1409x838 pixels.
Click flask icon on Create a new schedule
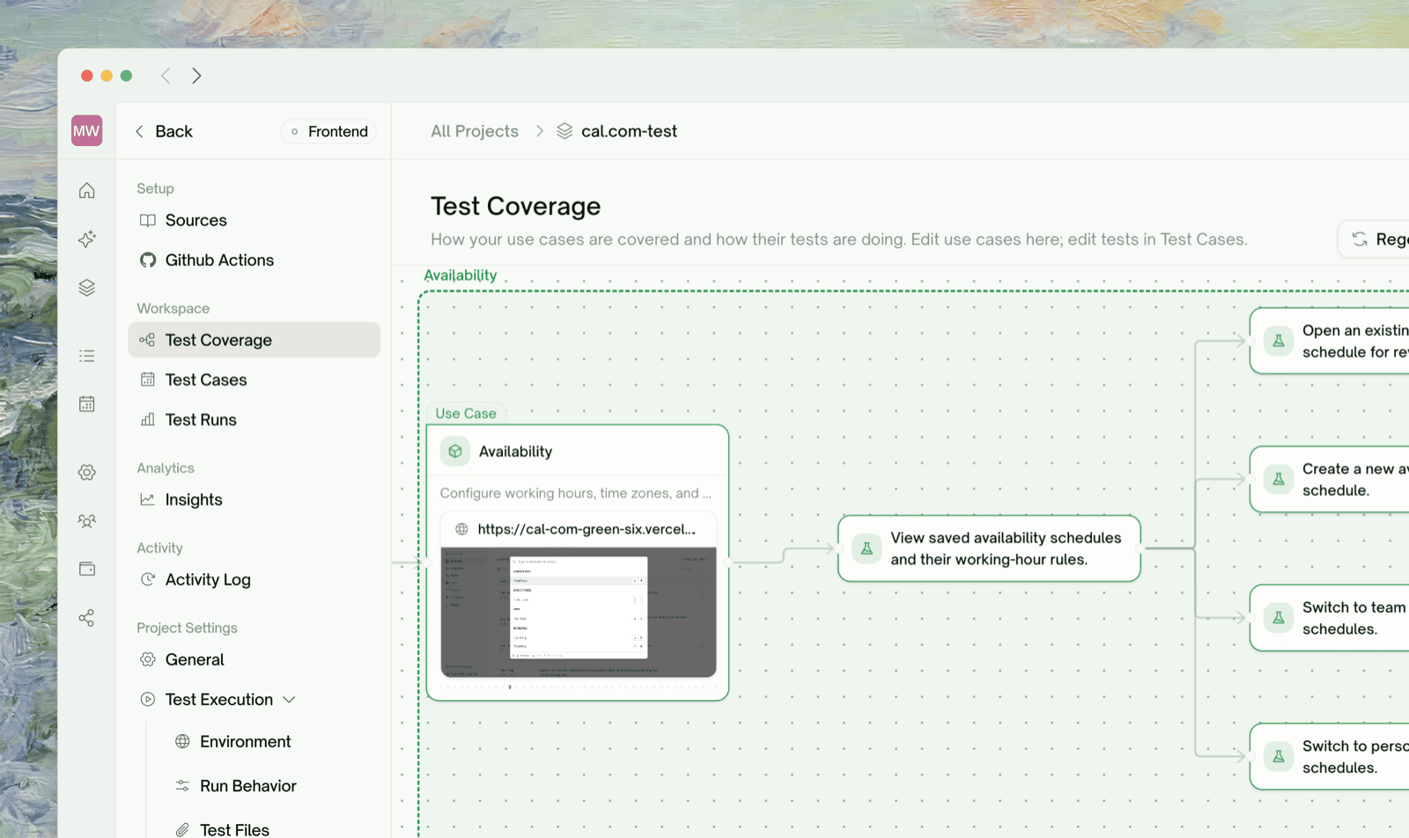[x=1279, y=480]
